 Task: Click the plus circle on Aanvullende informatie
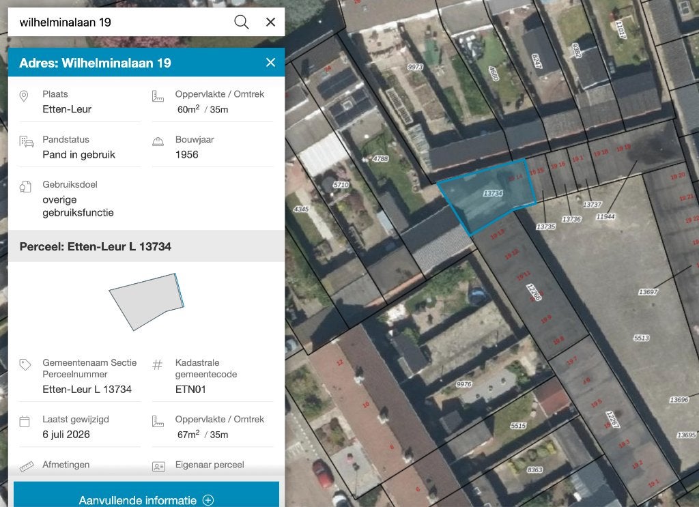[x=208, y=500]
